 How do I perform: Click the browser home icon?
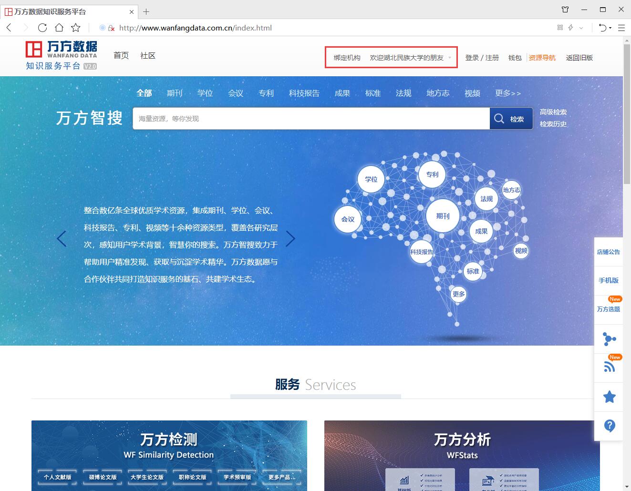coord(59,28)
